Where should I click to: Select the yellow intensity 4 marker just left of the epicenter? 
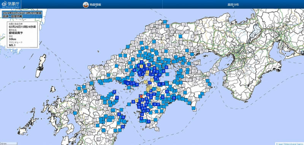tap(136, 101)
